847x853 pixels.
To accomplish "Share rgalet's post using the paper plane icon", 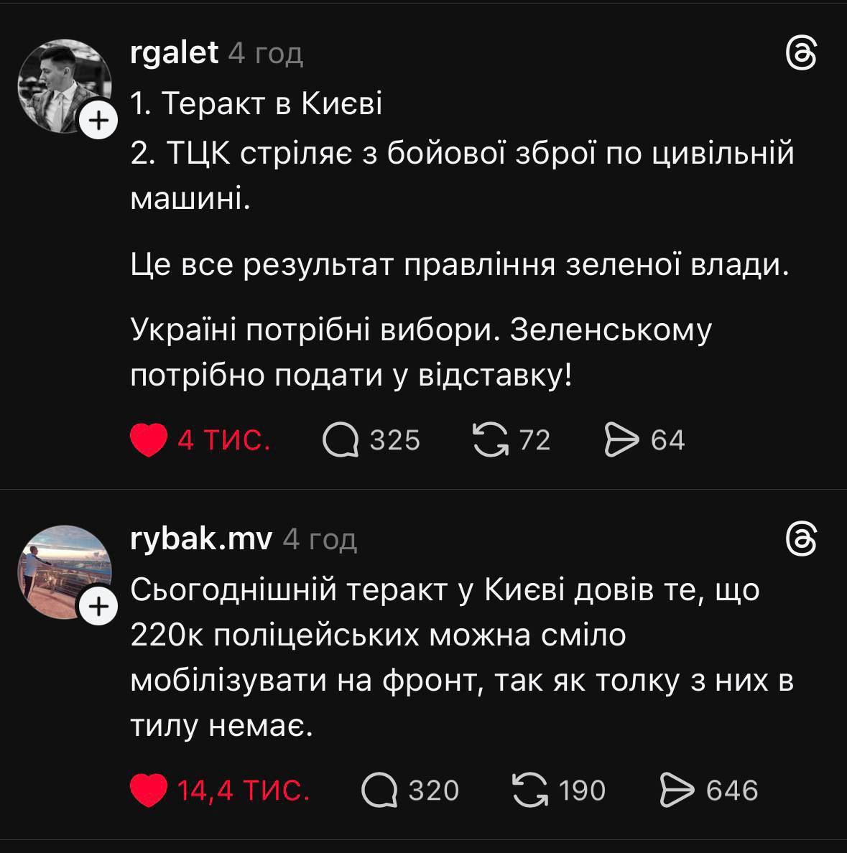I will click(621, 440).
